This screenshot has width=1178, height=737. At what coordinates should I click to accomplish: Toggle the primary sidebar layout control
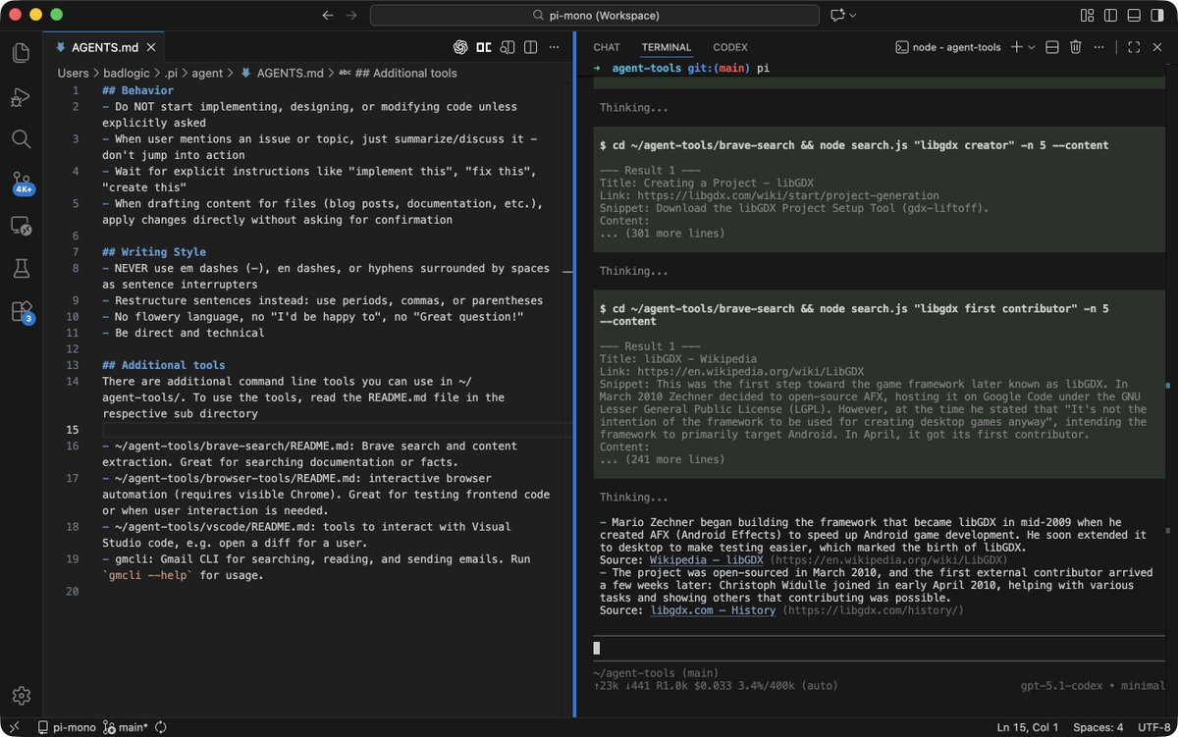[x=1111, y=15]
